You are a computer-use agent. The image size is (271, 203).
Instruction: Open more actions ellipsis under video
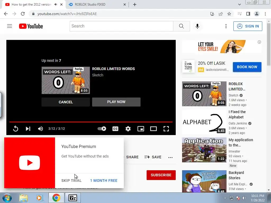[170, 157]
